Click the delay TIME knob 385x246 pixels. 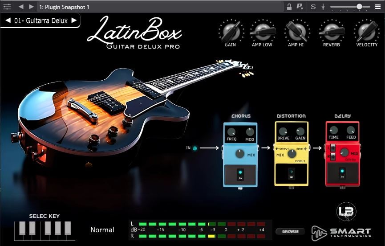point(333,130)
